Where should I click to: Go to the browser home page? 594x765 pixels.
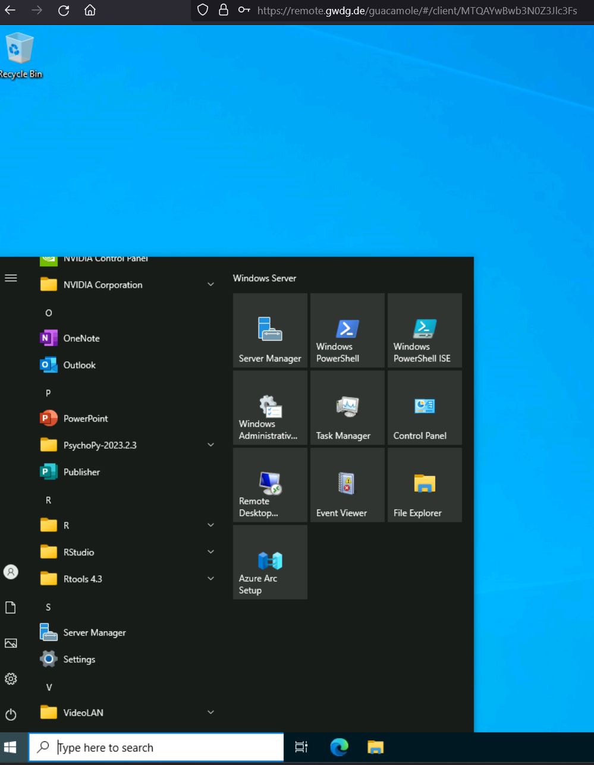(x=90, y=10)
